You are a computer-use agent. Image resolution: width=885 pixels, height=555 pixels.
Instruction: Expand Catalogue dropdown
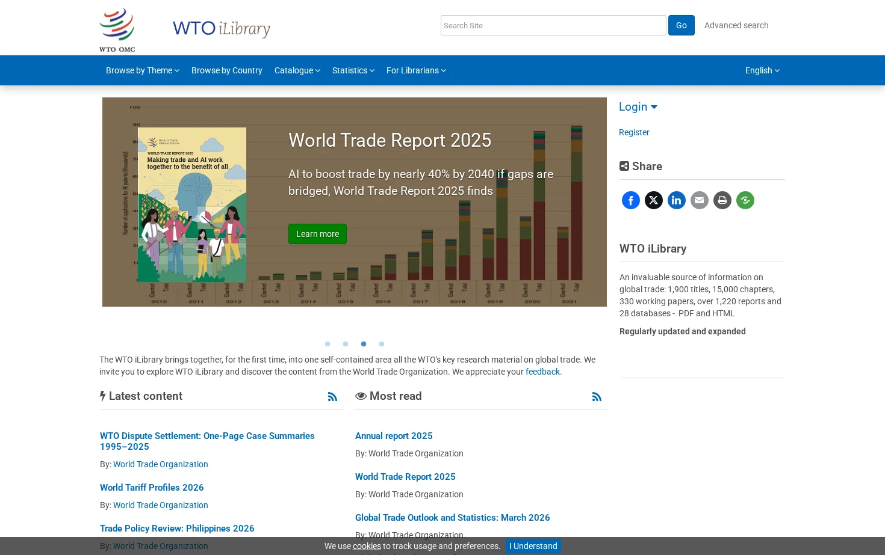(297, 70)
